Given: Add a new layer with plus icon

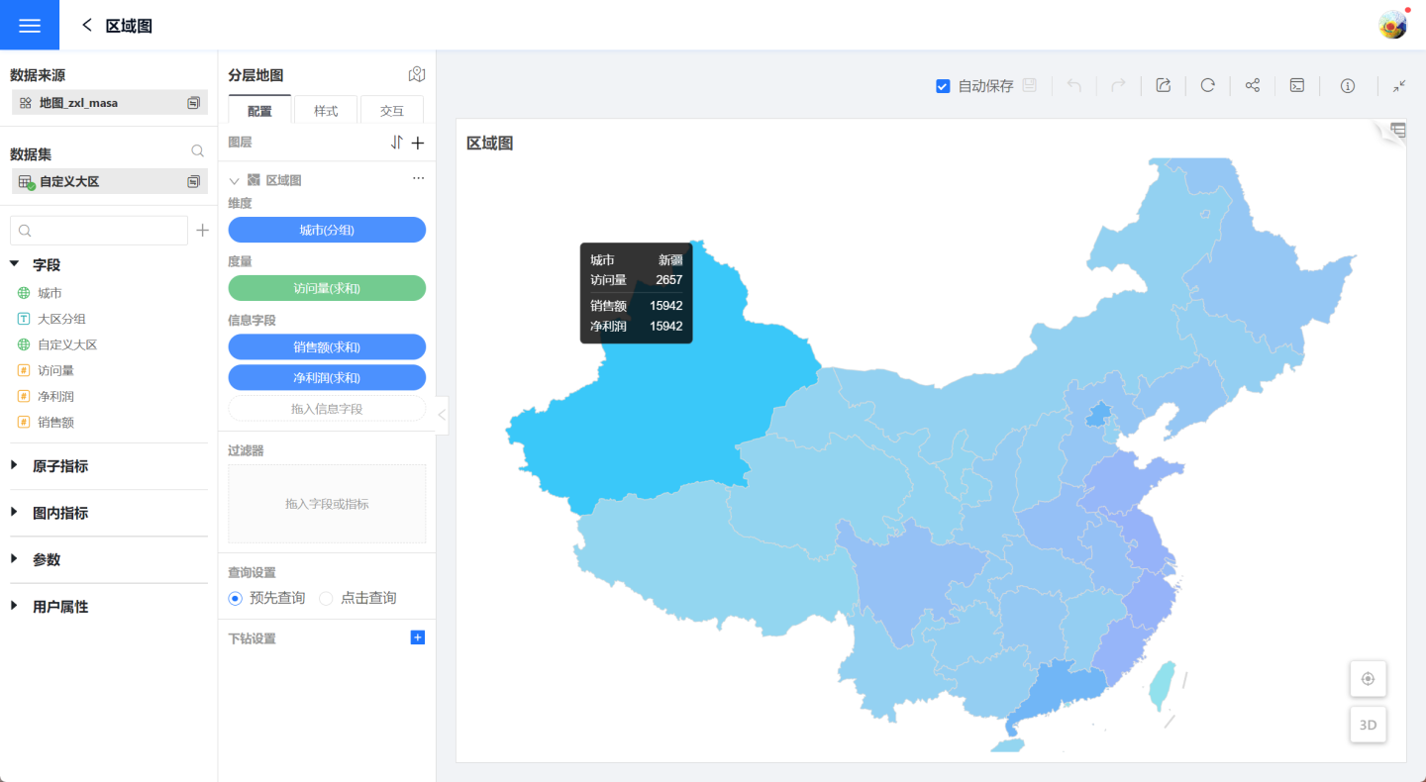Looking at the screenshot, I should [x=418, y=143].
